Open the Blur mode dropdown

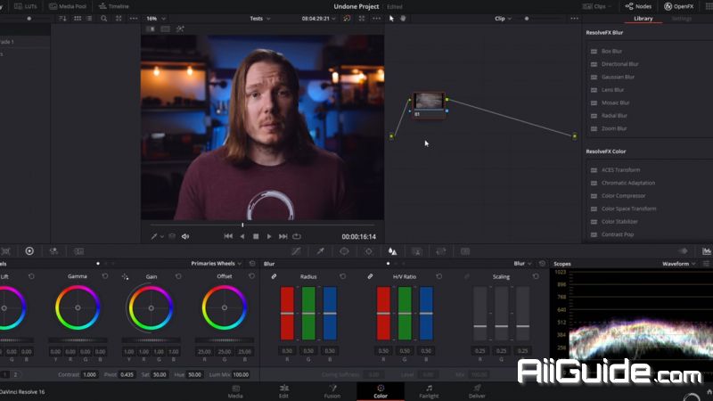pos(522,264)
